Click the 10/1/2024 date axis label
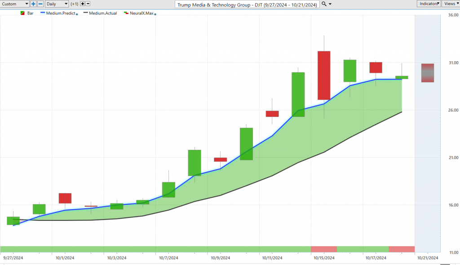Image resolution: width=460 pixels, height=265 pixels. click(x=65, y=258)
